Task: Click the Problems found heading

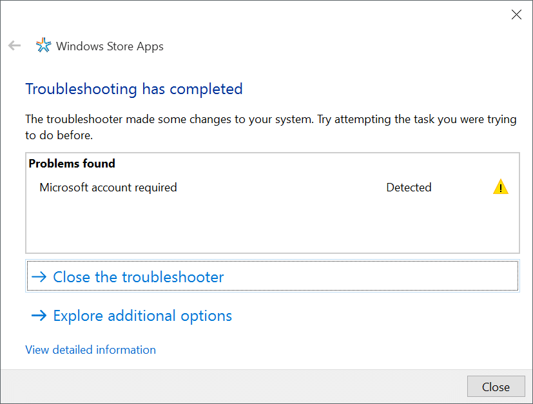Action: coord(72,164)
